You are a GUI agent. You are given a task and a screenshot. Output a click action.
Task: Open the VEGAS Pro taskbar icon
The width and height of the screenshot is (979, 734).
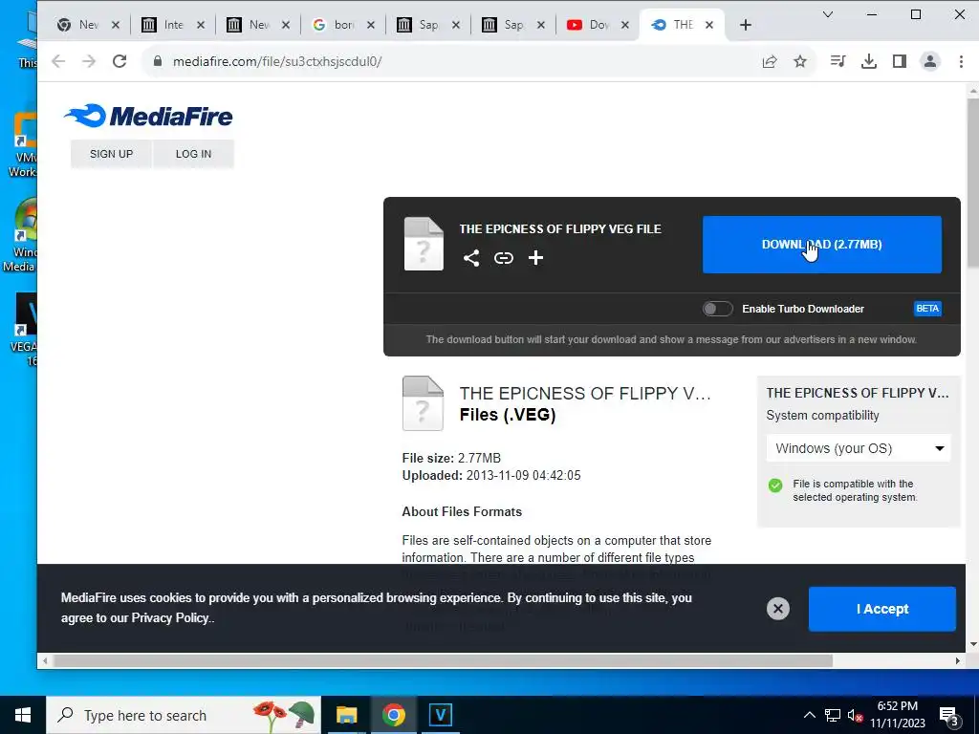pos(440,715)
